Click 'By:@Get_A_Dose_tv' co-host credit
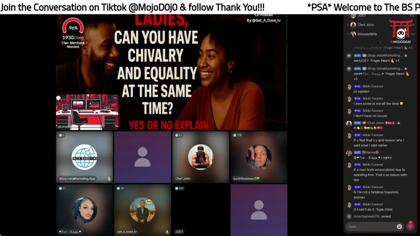Viewport: 420px width, 236px height. 264,20
